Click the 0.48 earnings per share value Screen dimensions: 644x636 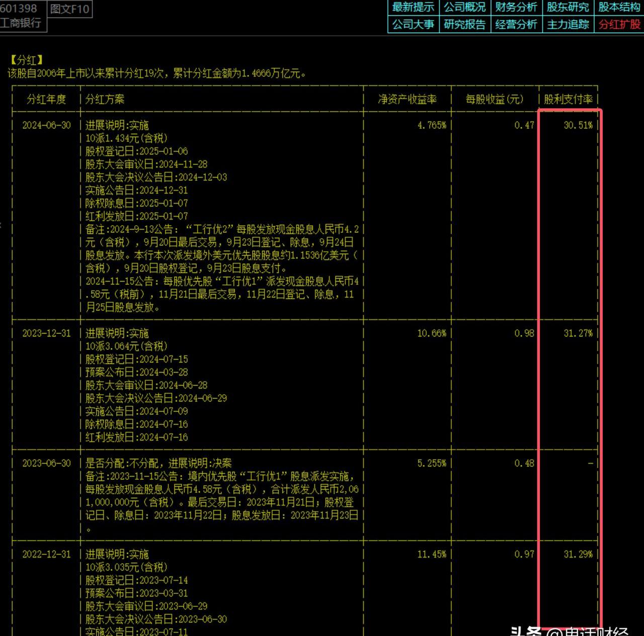[524, 463]
